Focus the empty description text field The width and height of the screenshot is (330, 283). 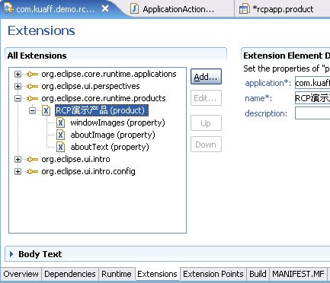(312, 113)
